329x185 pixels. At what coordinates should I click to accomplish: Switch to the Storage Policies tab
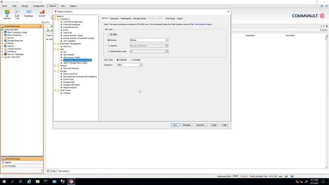pyautogui.click(x=139, y=18)
